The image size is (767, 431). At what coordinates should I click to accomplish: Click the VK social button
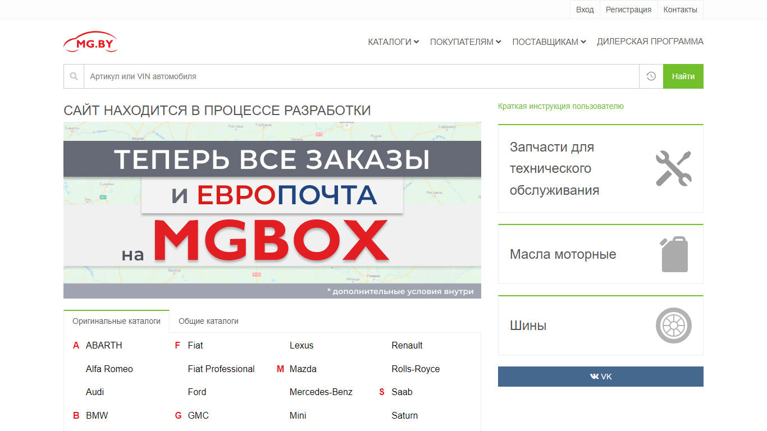point(601,377)
